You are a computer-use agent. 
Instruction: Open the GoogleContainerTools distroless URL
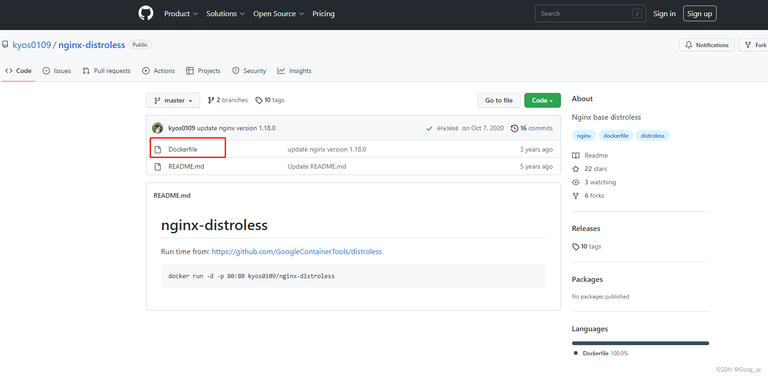point(297,251)
